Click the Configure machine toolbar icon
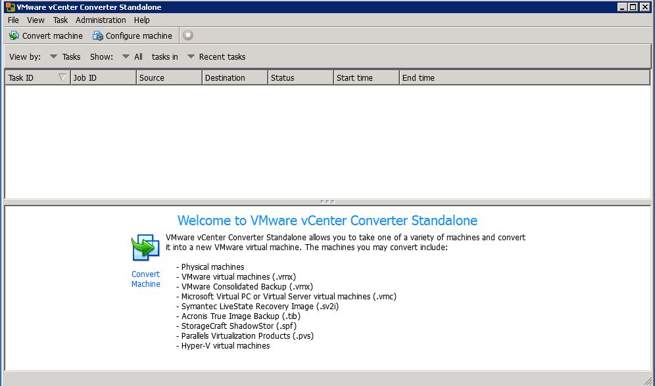Image resolution: width=655 pixels, height=386 pixels. 98,36
